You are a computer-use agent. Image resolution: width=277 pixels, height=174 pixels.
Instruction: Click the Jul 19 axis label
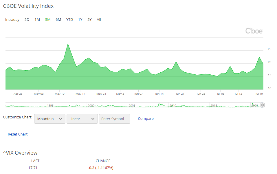(259, 94)
